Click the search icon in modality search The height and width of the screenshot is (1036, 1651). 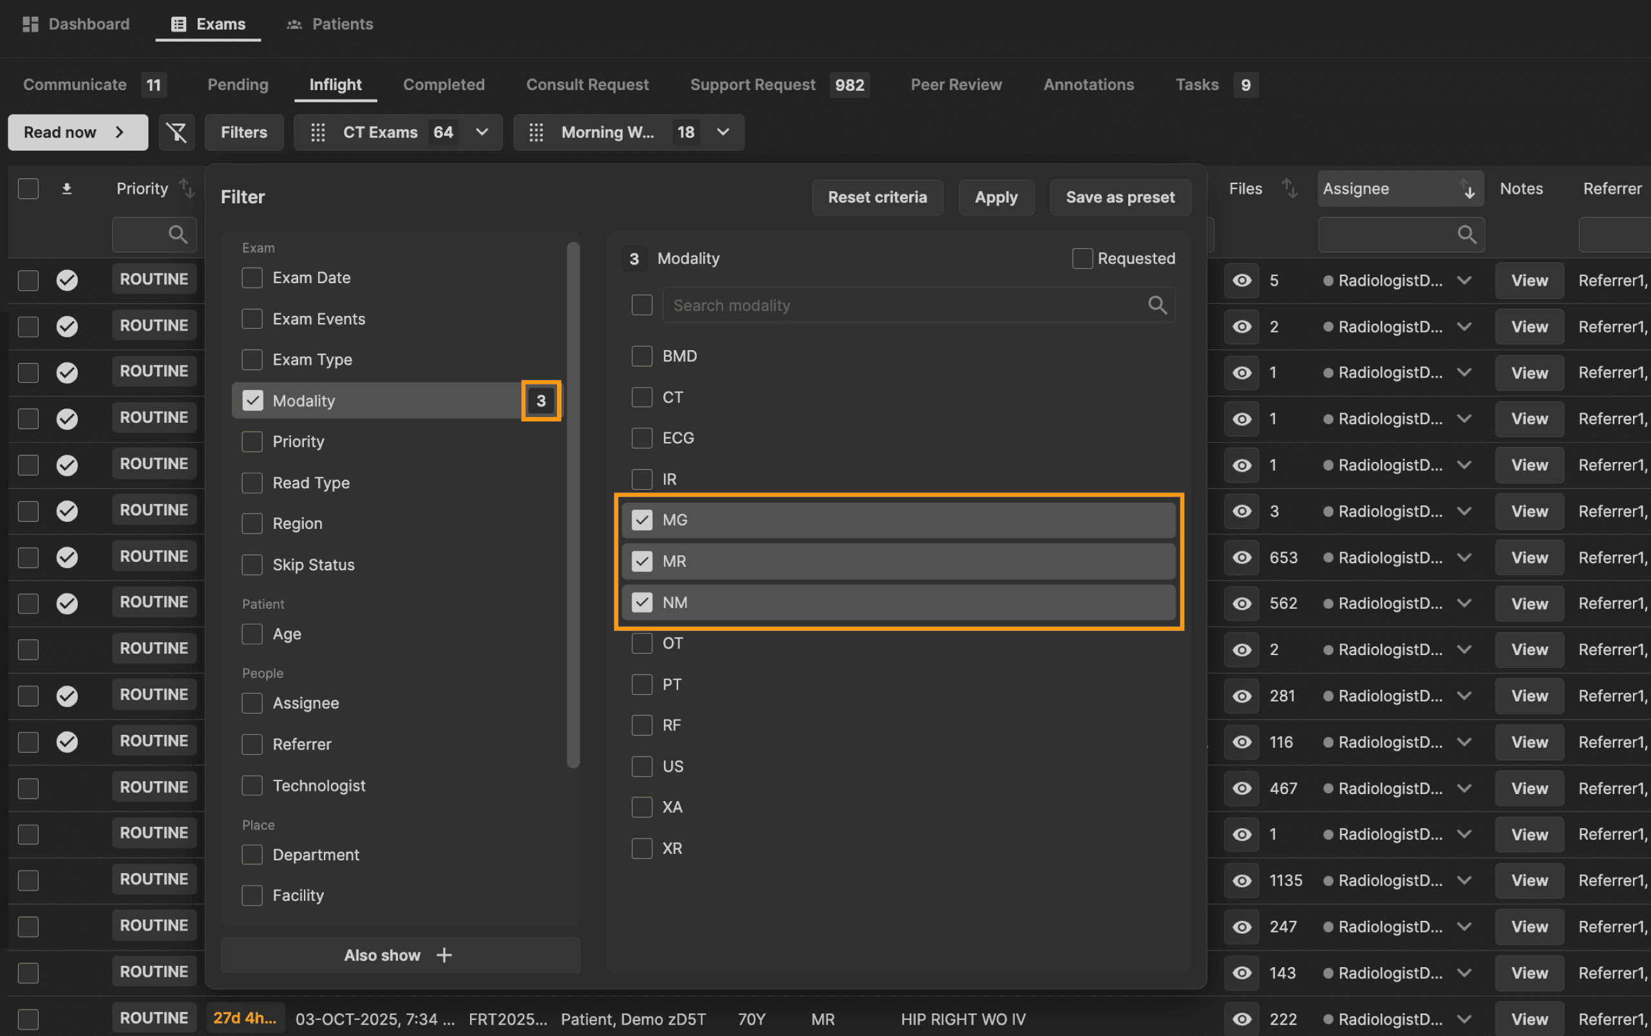tap(1157, 306)
